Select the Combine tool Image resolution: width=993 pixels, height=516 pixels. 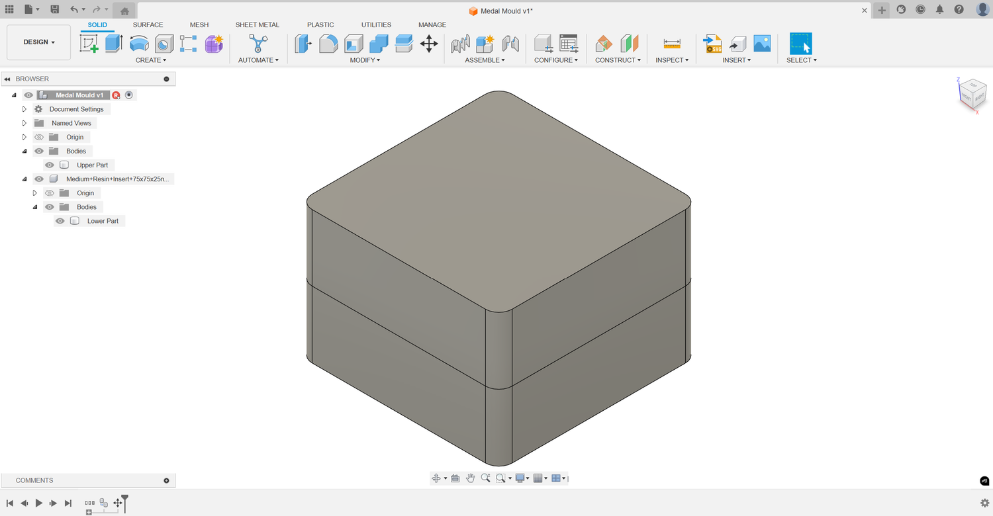pos(379,44)
